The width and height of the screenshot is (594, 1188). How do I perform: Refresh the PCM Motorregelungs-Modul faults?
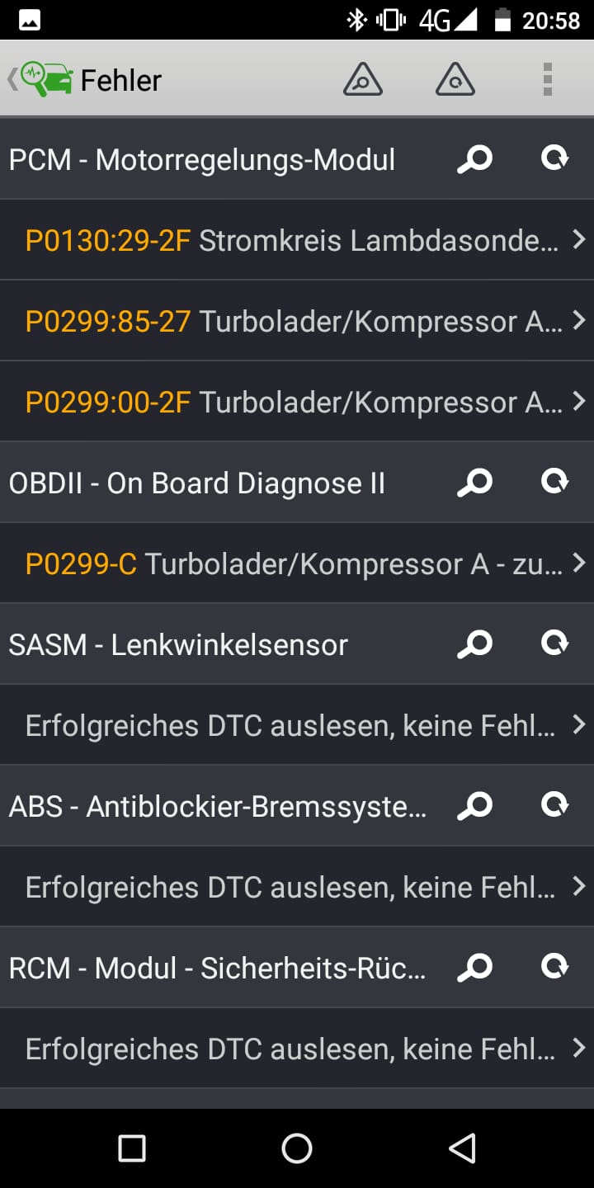[x=554, y=158]
